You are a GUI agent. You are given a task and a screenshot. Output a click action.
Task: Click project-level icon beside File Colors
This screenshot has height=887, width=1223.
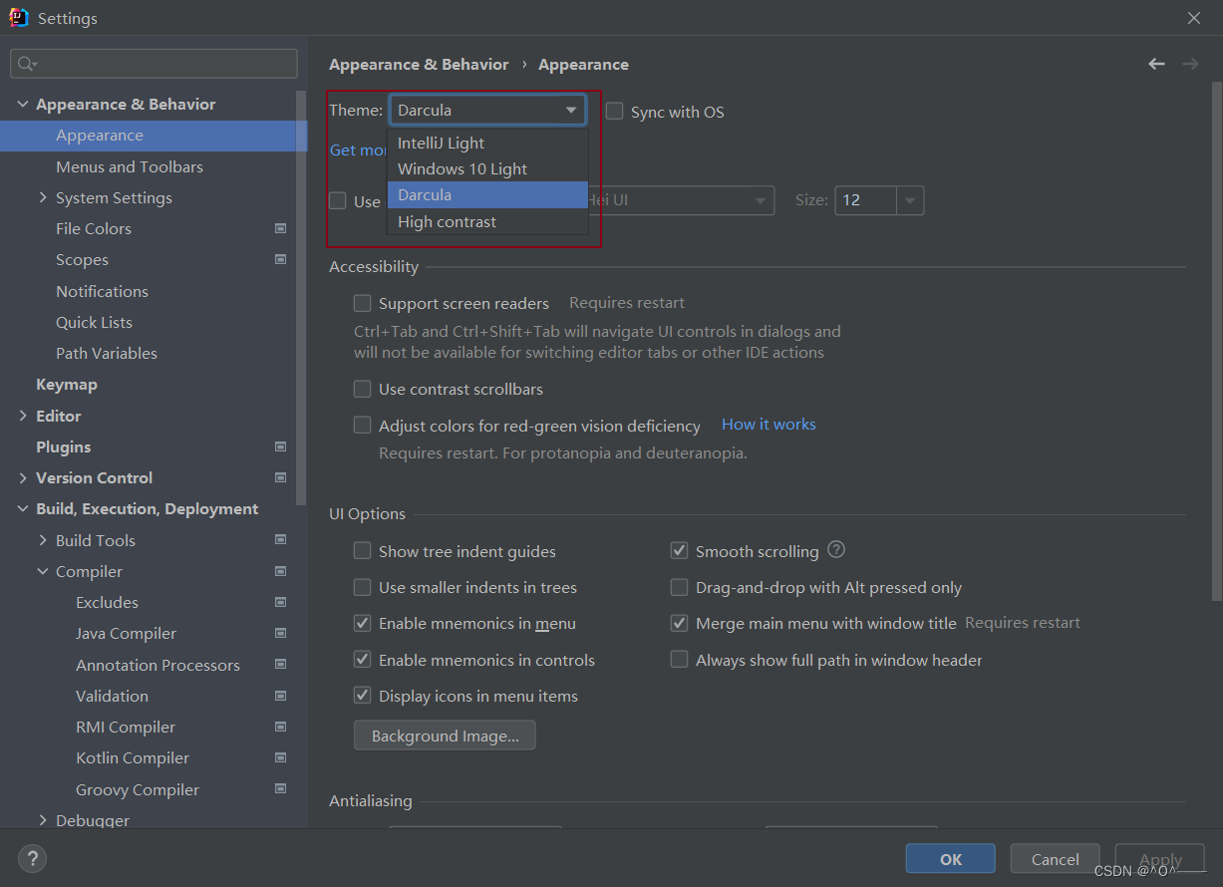[280, 228]
